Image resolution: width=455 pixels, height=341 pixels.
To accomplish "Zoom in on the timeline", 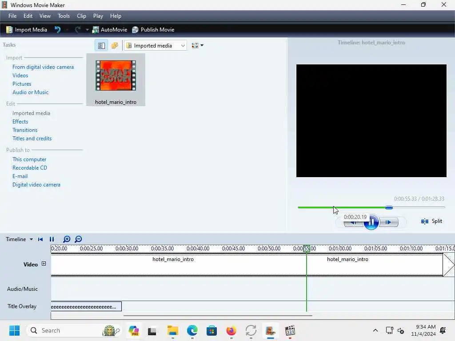I will click(67, 239).
